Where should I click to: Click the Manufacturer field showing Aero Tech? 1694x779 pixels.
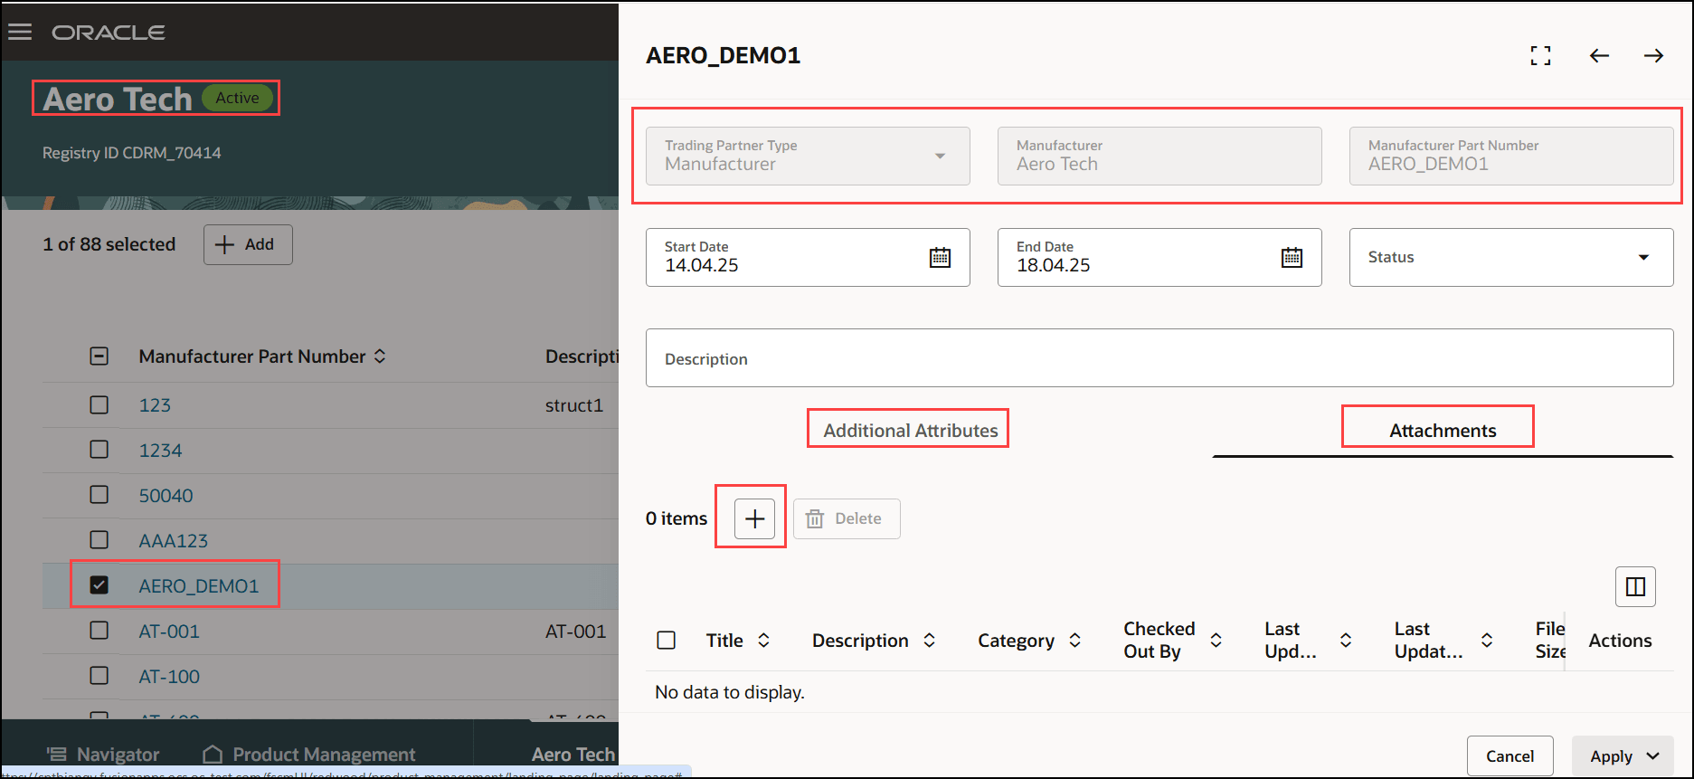coord(1159,157)
